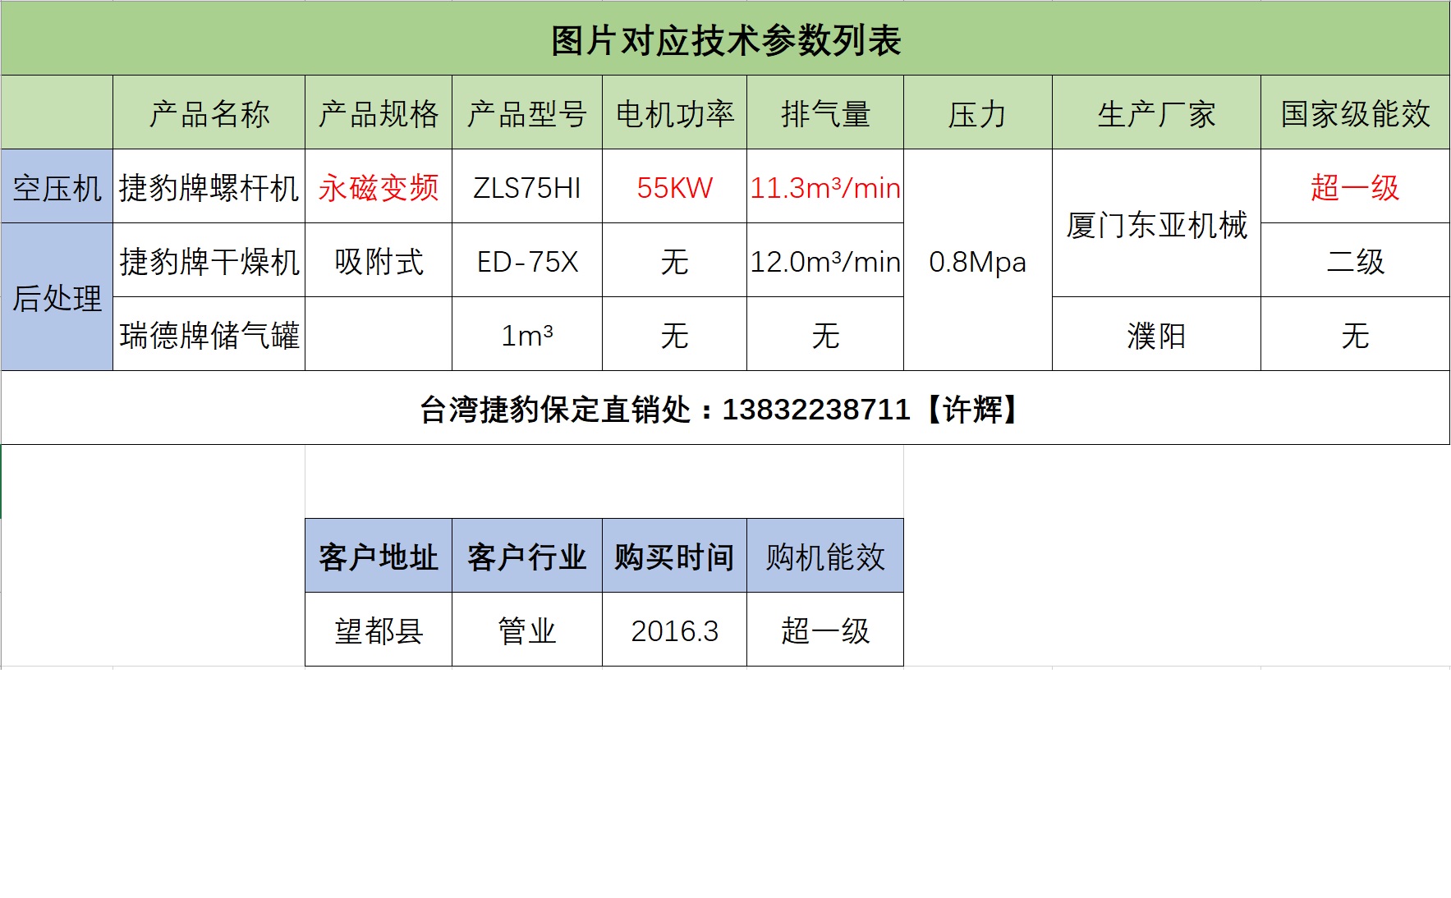Click the red 55KW power cell
The width and height of the screenshot is (1451, 898).
pos(674,187)
